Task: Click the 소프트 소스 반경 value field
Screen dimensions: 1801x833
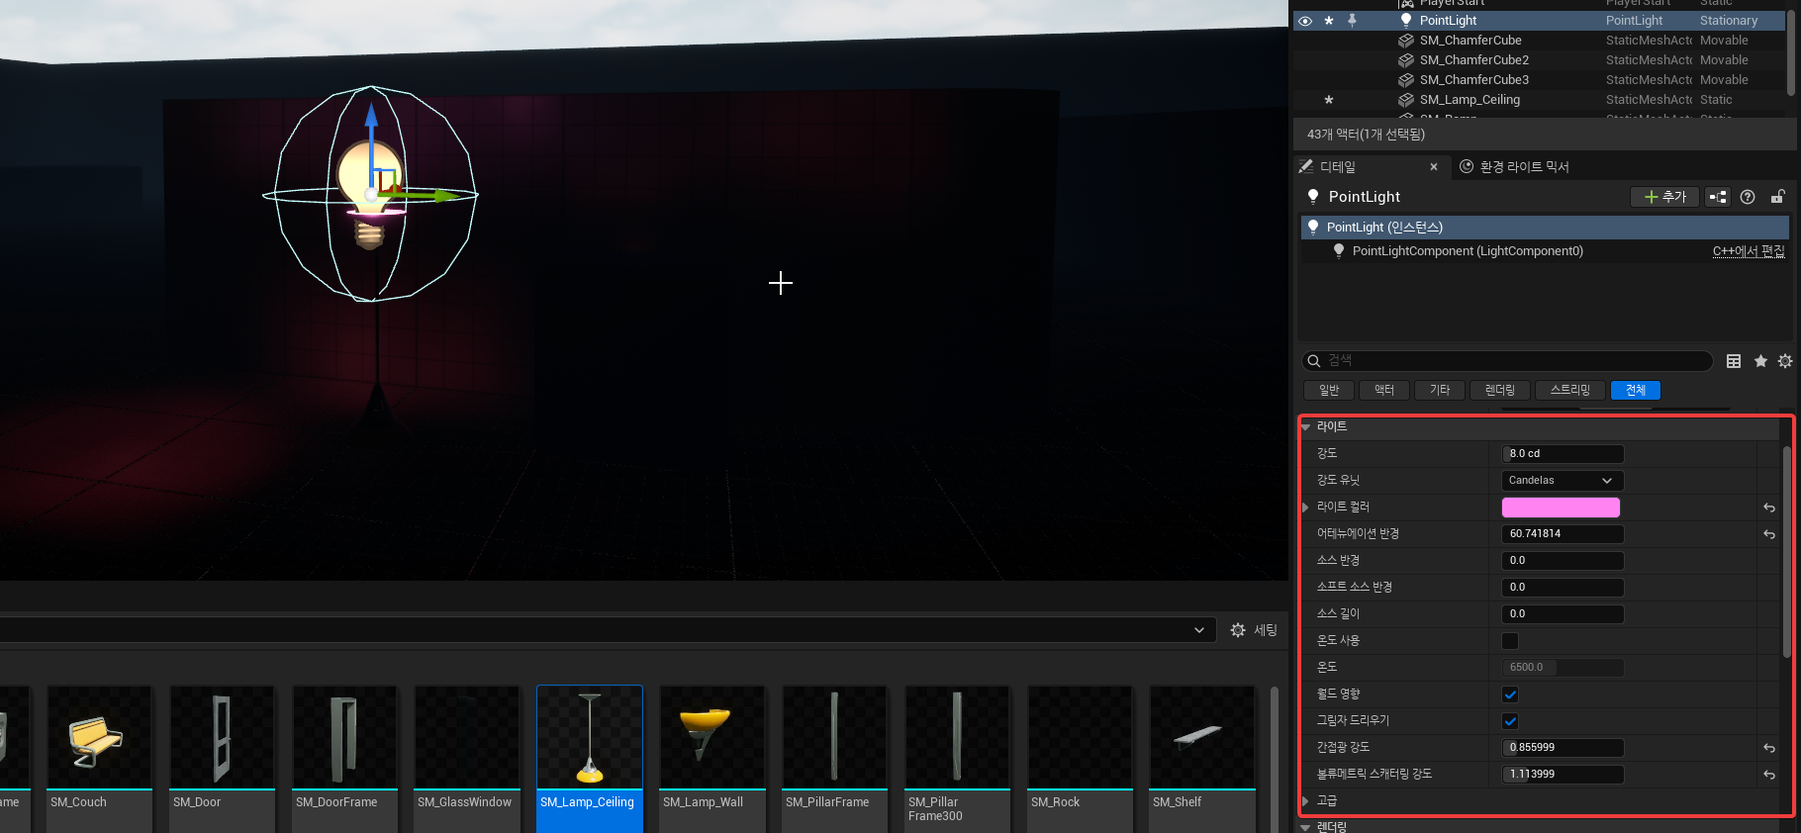Action: (x=1563, y=588)
